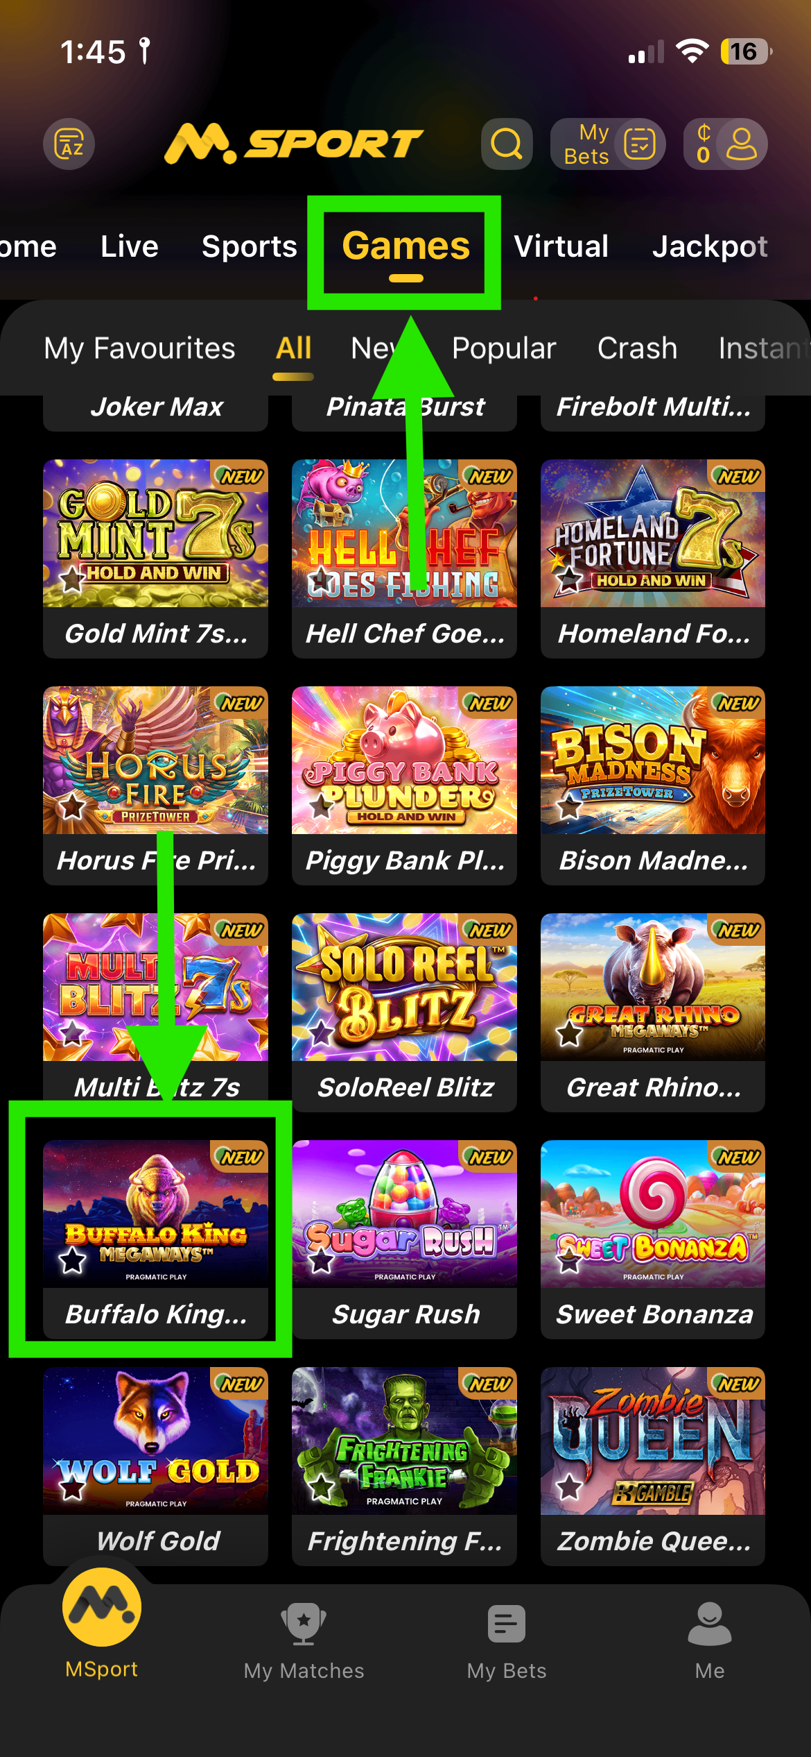Toggle favourite star on Wolf Gold
The height and width of the screenshot is (1757, 811).
[72, 1486]
